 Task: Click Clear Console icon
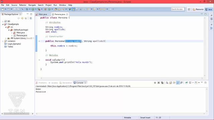pyautogui.click(x=167, y=83)
